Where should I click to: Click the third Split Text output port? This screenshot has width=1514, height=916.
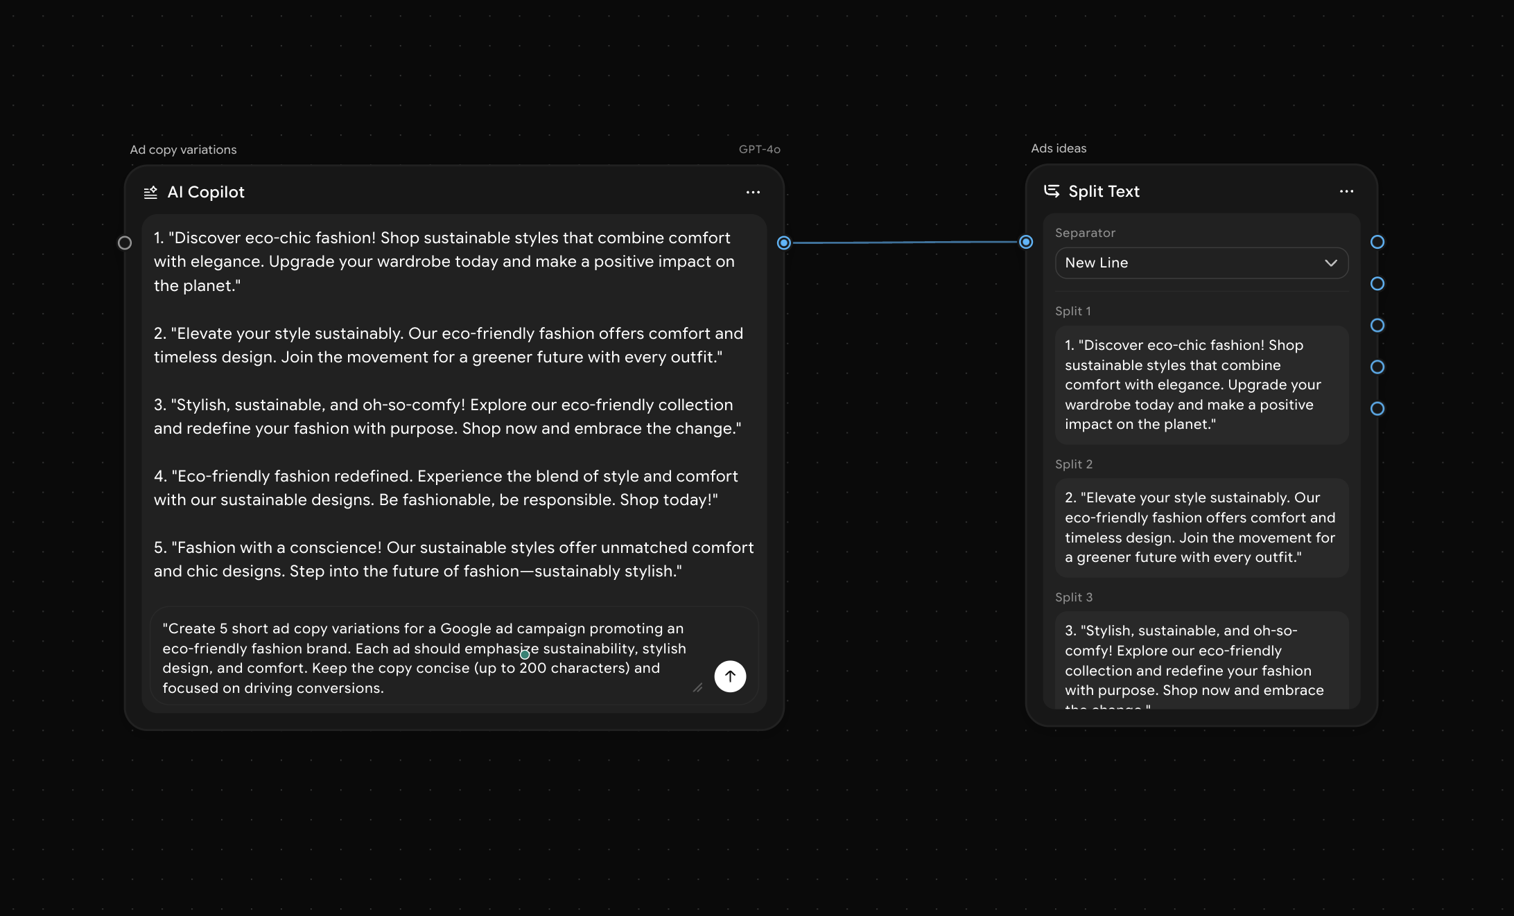(1377, 325)
